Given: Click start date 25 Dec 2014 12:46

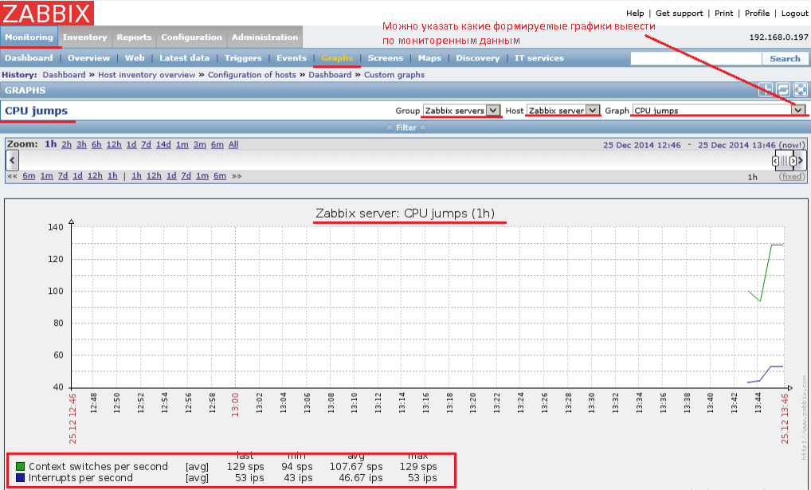Looking at the screenshot, I should tap(642, 145).
